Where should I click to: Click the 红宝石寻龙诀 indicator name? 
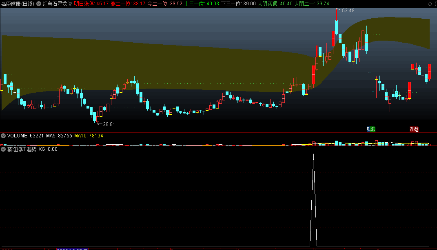tap(57, 4)
